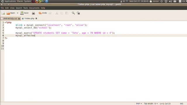
Task: Expand the recent files arrow beside Open
Action: pos(18,13)
